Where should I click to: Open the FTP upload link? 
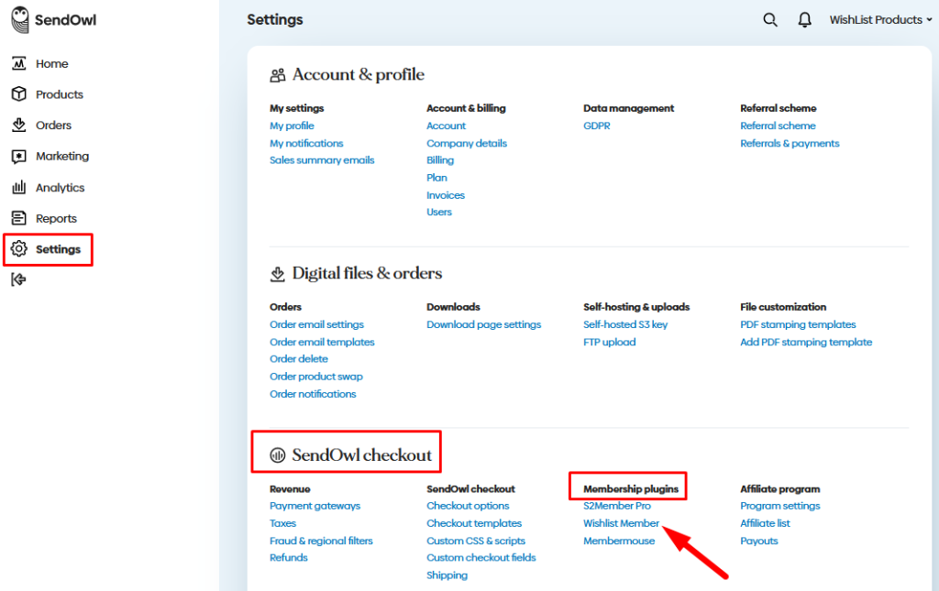[x=610, y=342]
